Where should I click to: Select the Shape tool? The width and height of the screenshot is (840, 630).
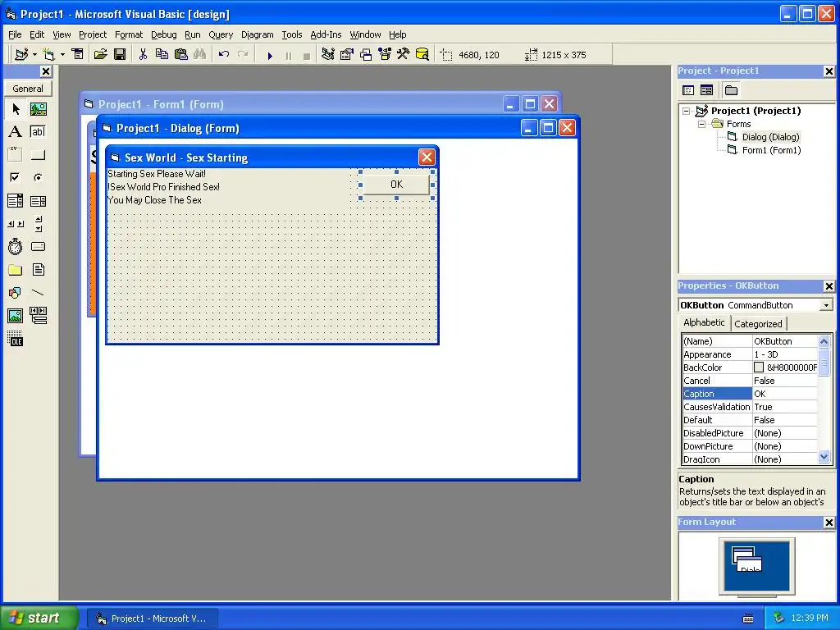pos(16,293)
